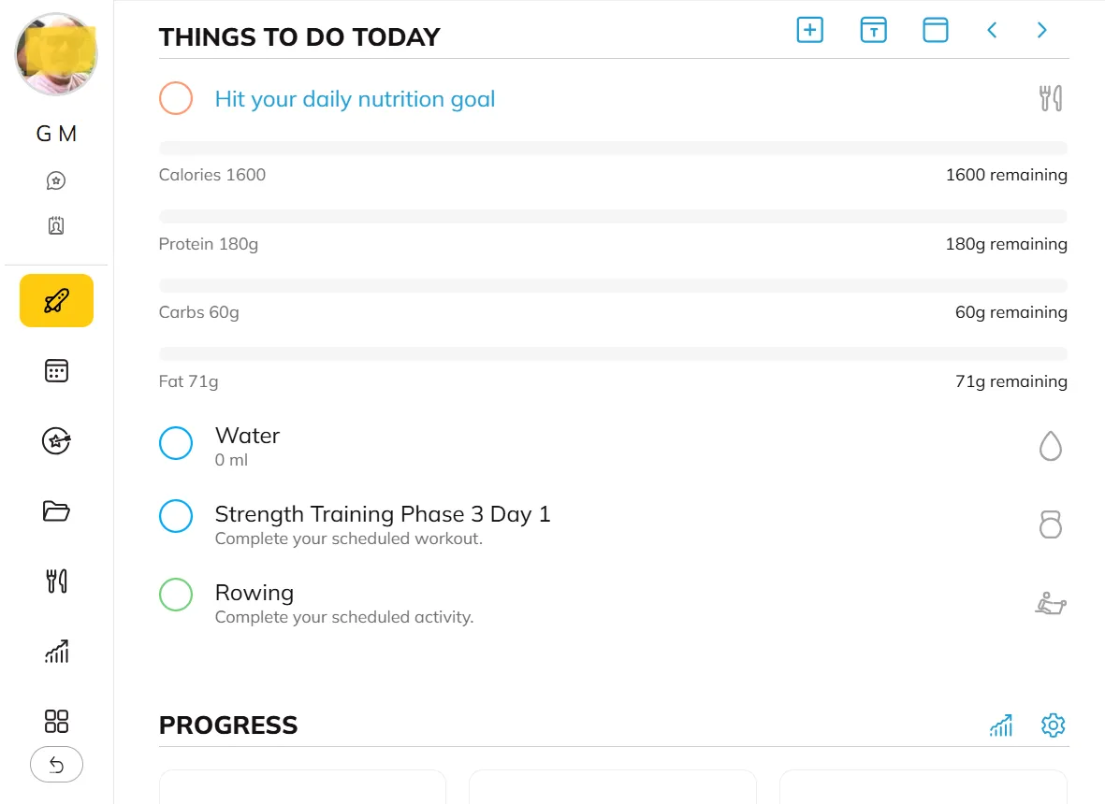Click the plus icon to add a task
This screenshot has width=1105, height=804.
tap(809, 30)
